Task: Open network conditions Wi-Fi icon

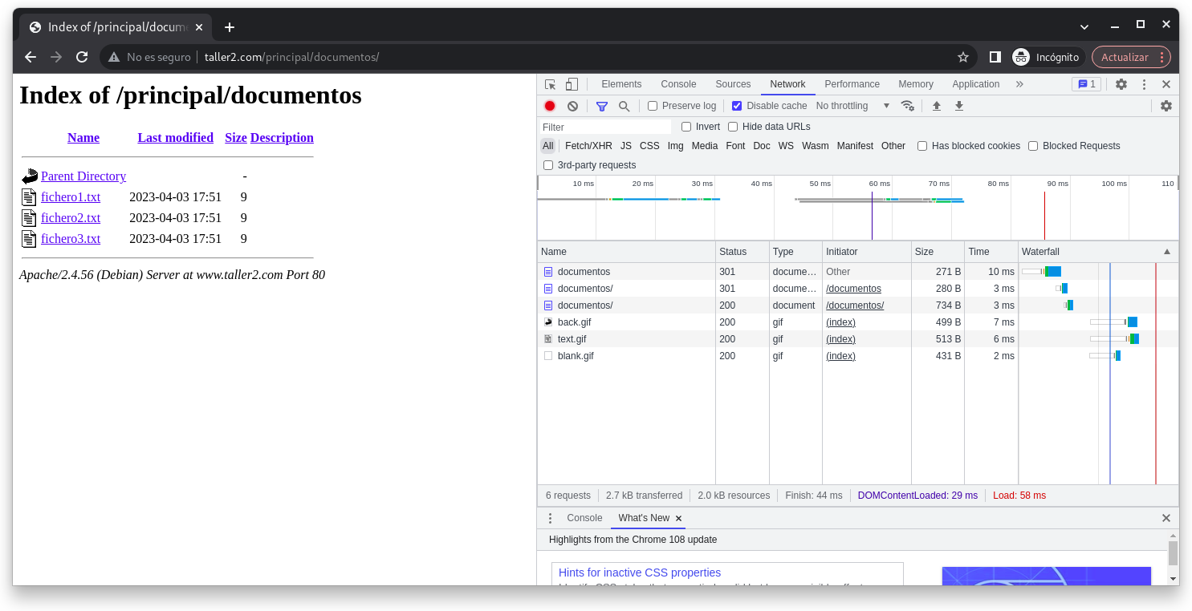Action: coord(908,106)
